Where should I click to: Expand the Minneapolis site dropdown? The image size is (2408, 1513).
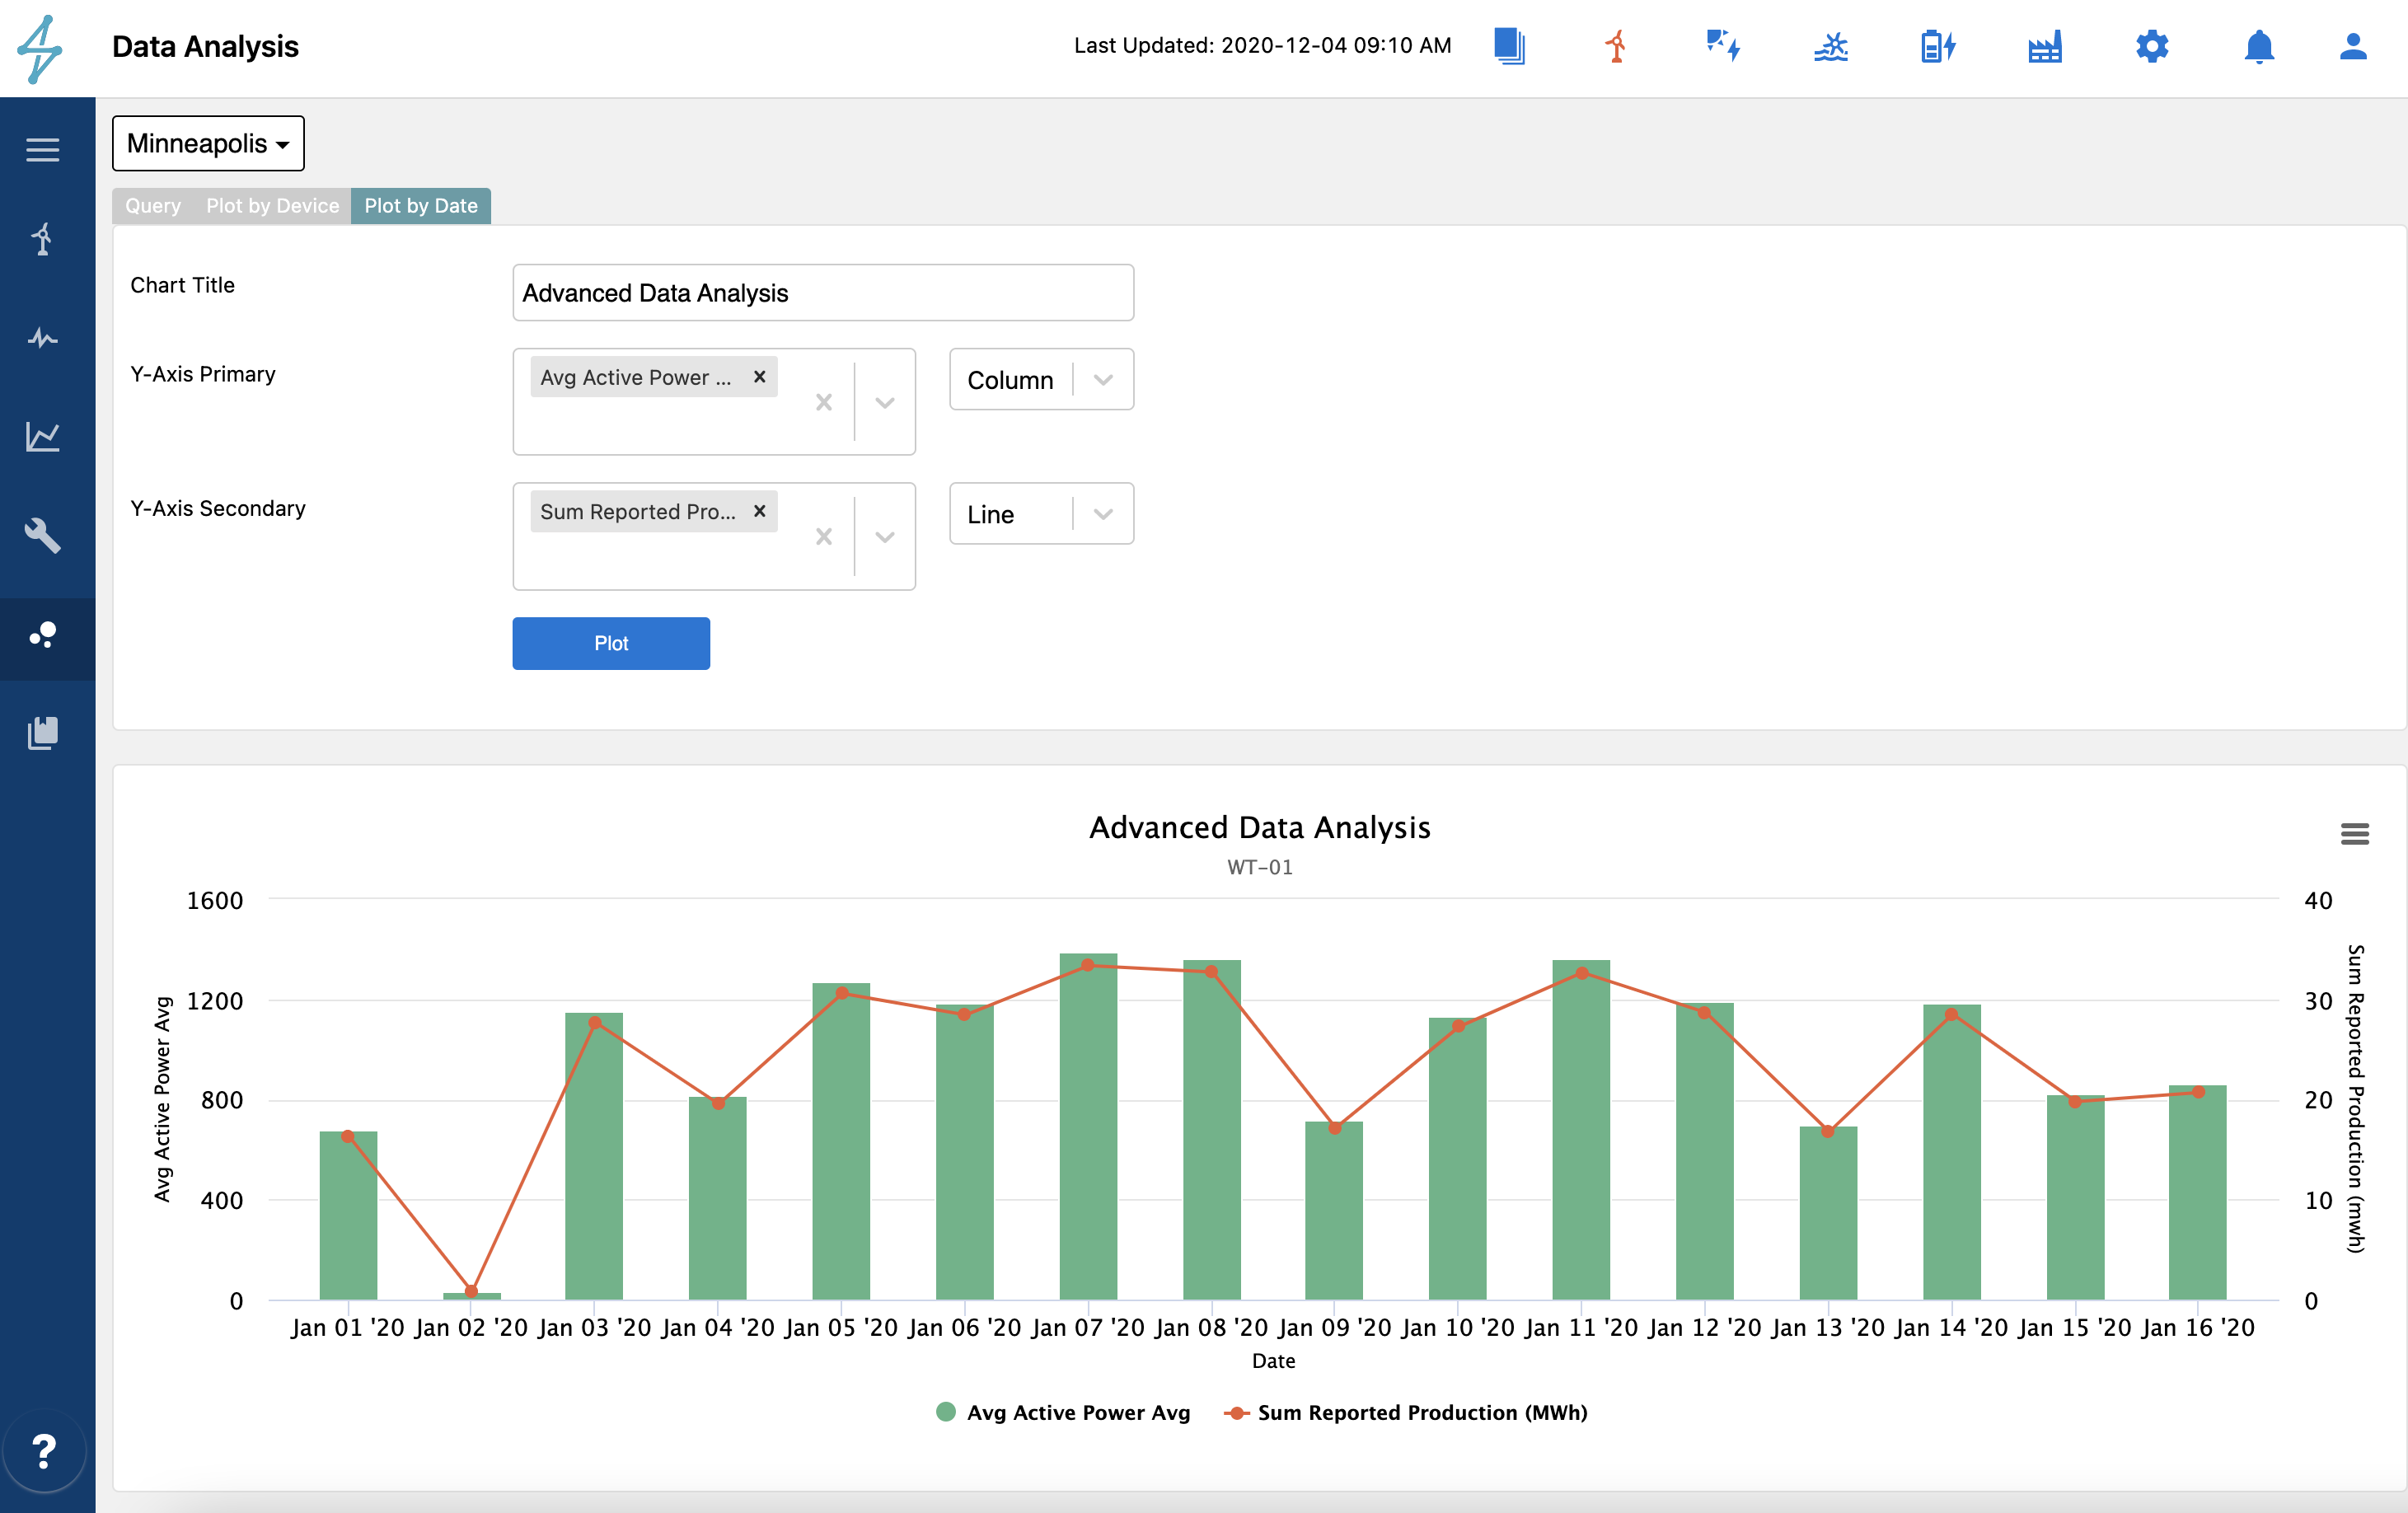pyautogui.click(x=208, y=144)
